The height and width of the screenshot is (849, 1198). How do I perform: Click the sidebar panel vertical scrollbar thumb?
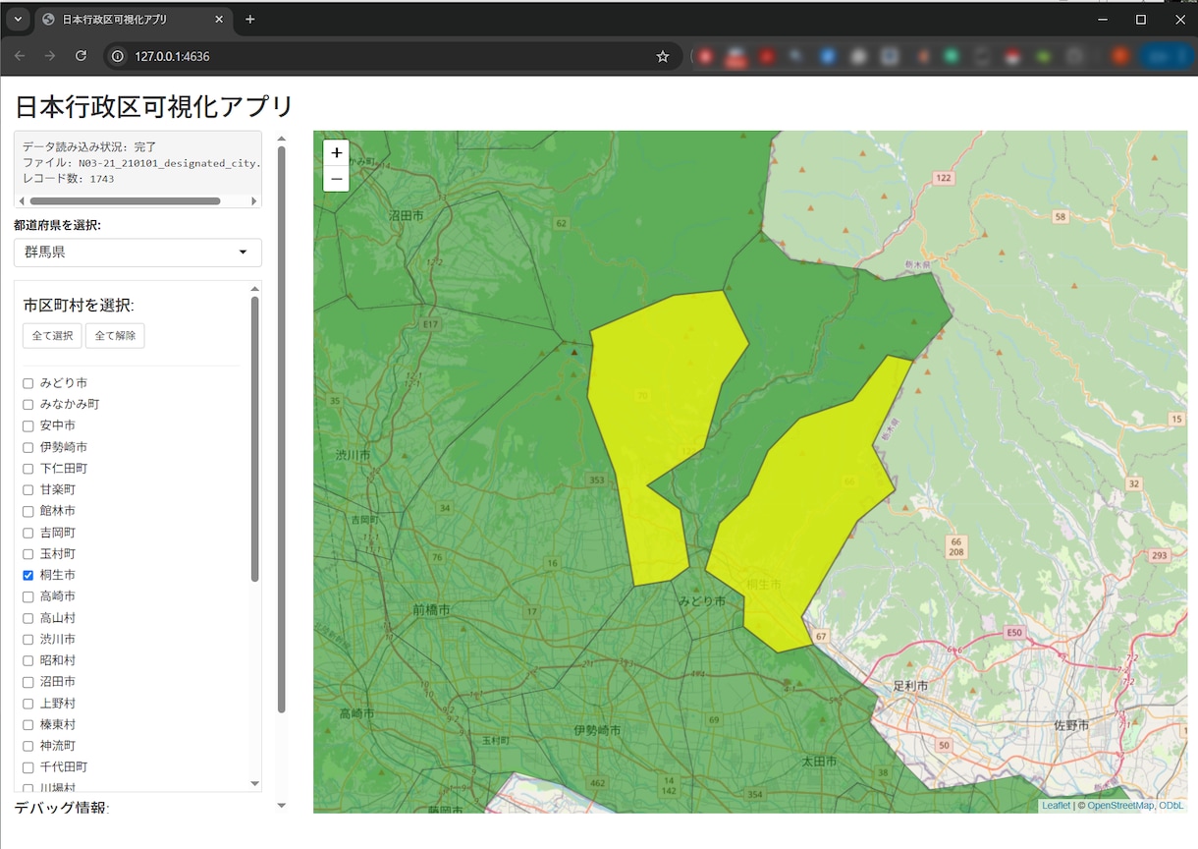[x=282, y=429]
